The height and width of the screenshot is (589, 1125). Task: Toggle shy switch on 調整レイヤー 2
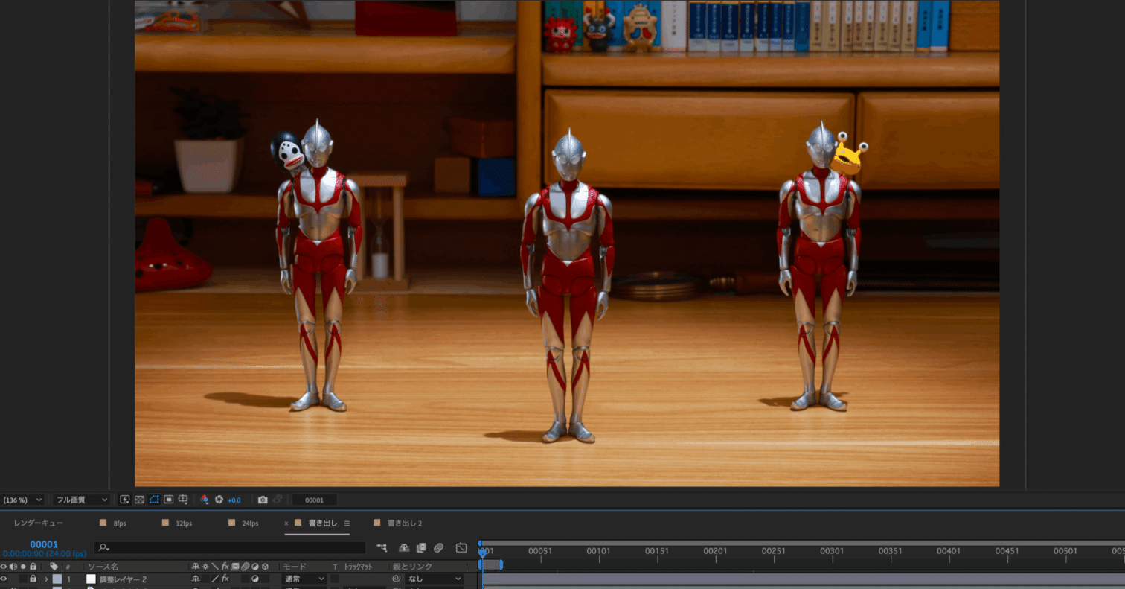point(196,579)
